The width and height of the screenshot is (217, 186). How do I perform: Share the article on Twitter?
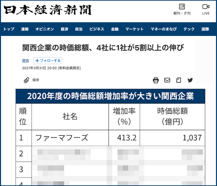[x=190, y=80]
